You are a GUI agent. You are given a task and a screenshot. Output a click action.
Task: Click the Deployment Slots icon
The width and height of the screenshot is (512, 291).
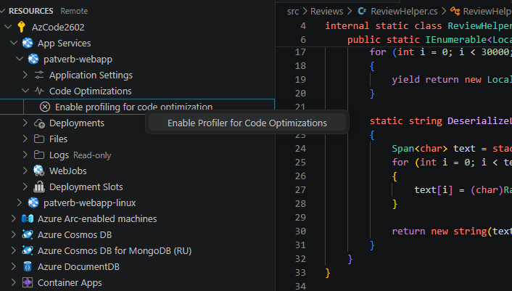(x=39, y=187)
